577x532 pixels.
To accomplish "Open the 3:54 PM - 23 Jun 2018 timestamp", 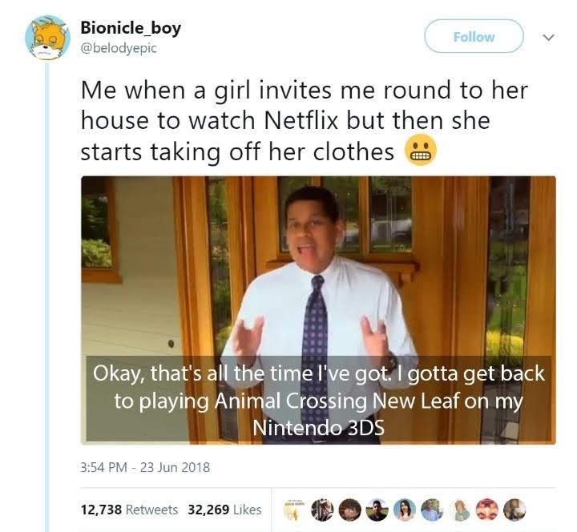I will [x=145, y=467].
